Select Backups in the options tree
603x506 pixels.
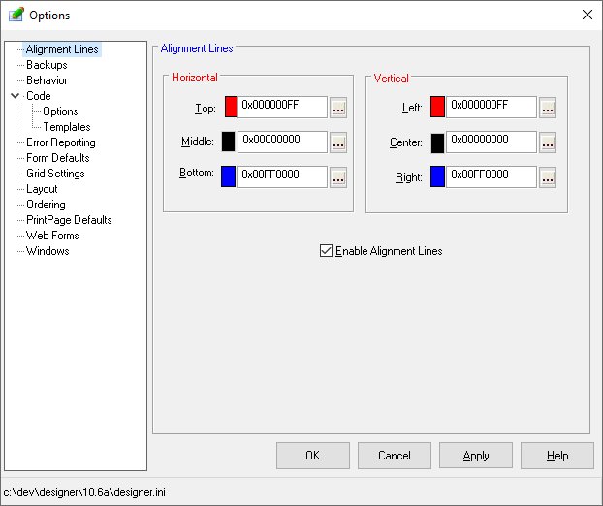(x=47, y=65)
